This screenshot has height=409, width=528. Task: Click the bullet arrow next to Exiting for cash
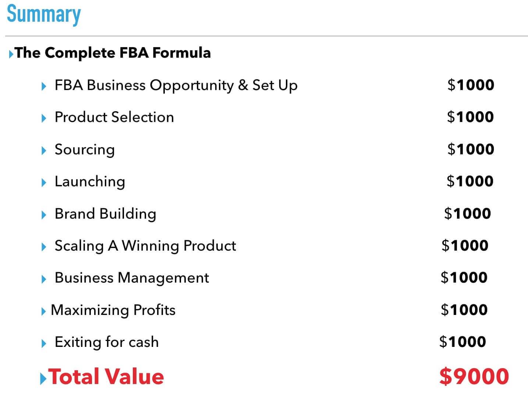pyautogui.click(x=44, y=343)
